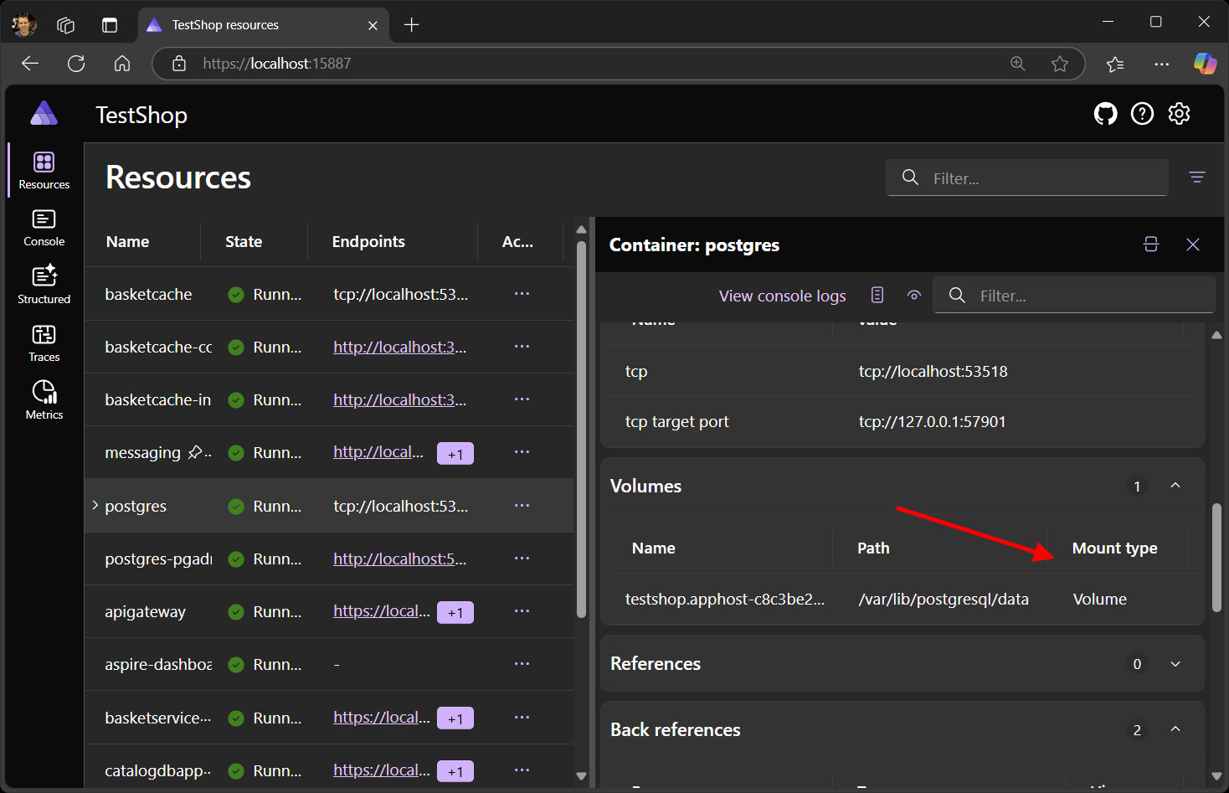Open messaging http endpoint link
The height and width of the screenshot is (793, 1229).
tap(378, 452)
